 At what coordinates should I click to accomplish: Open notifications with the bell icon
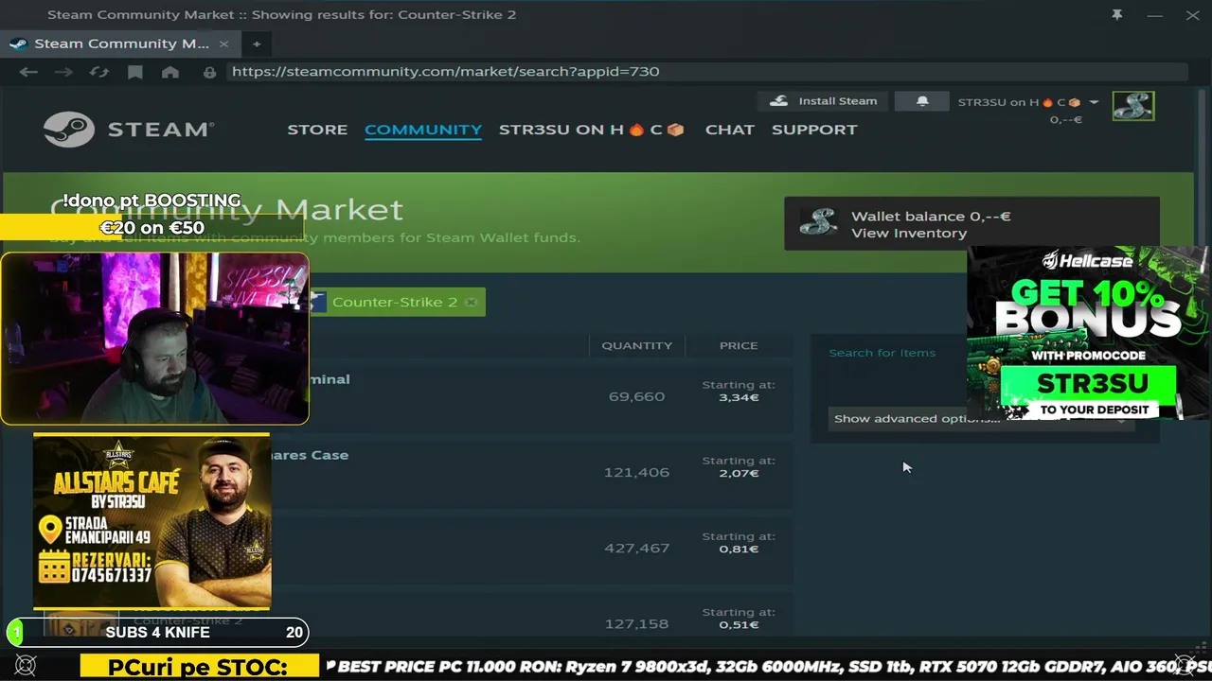(x=922, y=101)
